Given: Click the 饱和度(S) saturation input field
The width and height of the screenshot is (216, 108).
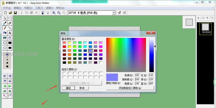Looking at the screenshot, I should 137,79.
